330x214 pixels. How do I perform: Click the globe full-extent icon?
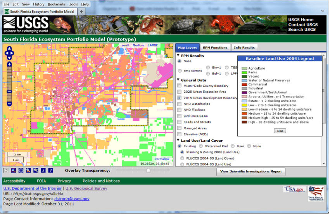[x=21, y=170]
